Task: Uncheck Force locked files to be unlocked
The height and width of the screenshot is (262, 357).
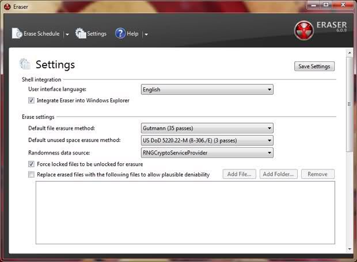Action: coord(32,164)
